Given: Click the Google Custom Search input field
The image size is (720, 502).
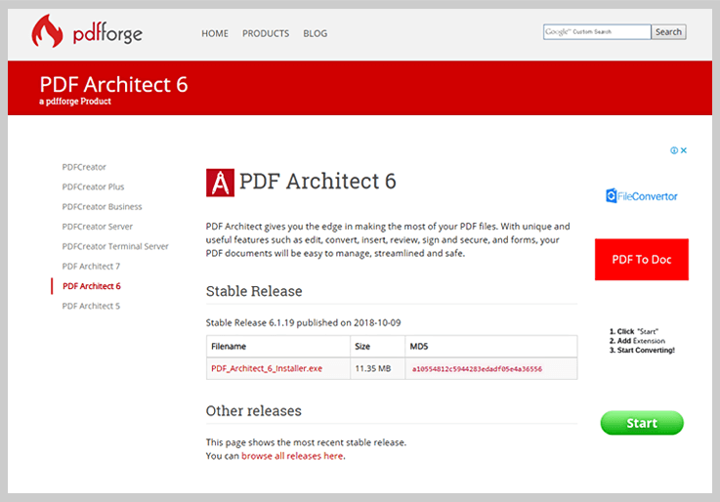Looking at the screenshot, I should 597,32.
